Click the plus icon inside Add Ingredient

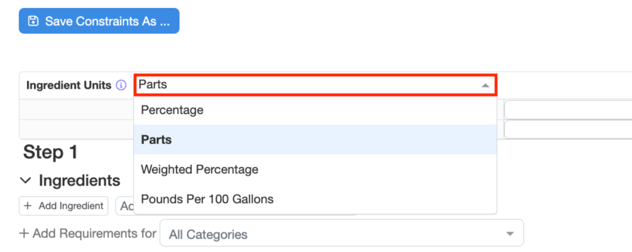click(x=28, y=206)
